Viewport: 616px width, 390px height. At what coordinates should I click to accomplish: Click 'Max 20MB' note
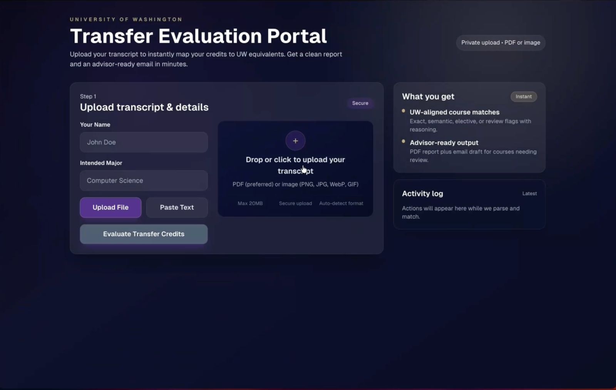[250, 203]
